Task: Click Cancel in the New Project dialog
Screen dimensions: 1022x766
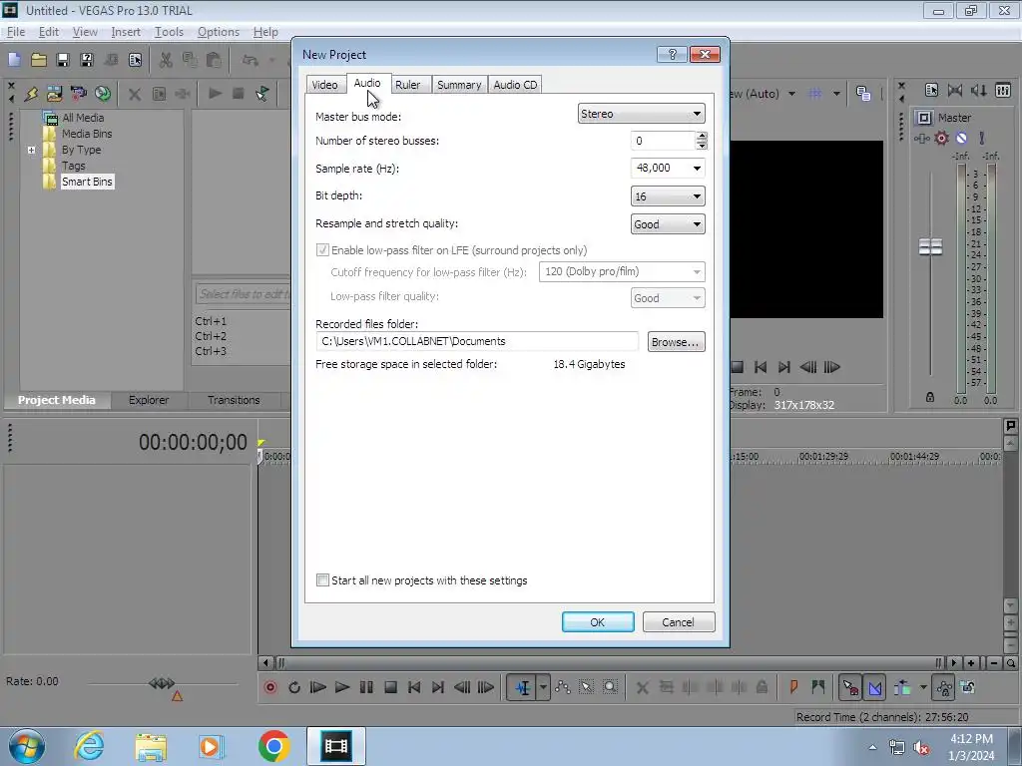Action: tap(679, 622)
